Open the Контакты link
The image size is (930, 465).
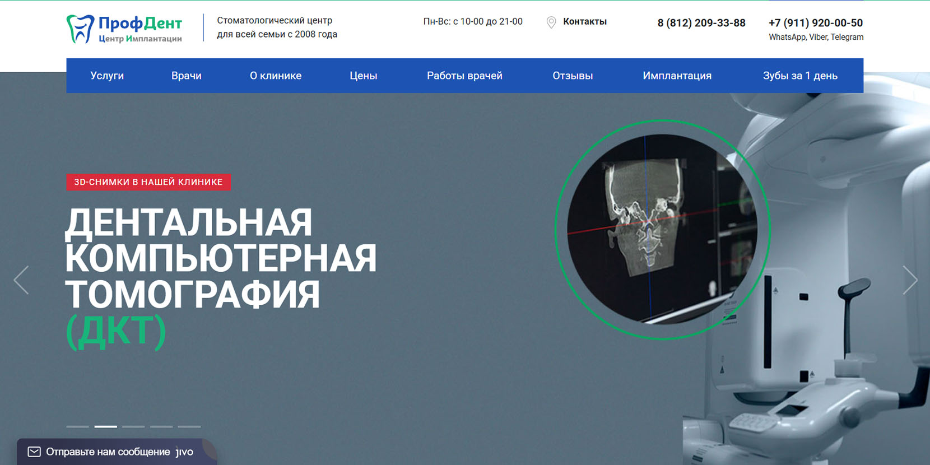pos(584,22)
